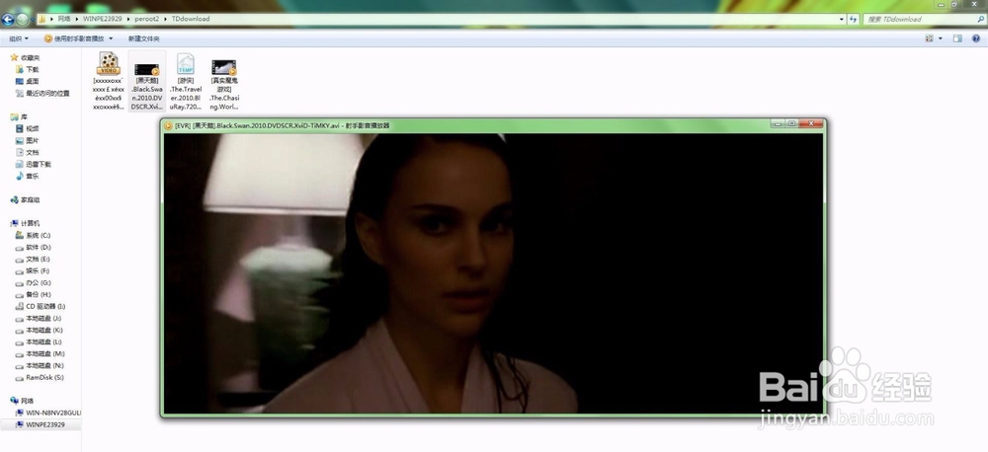Toggle the preview pane icon

point(957,38)
